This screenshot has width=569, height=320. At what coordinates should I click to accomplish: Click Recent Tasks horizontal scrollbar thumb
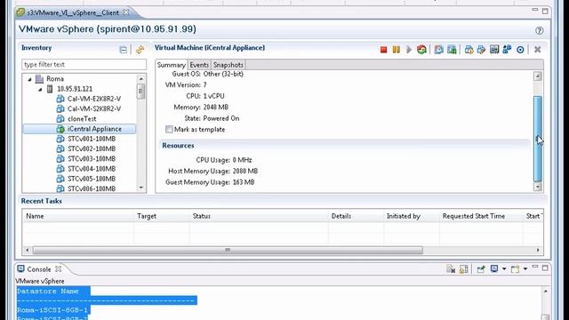228,250
